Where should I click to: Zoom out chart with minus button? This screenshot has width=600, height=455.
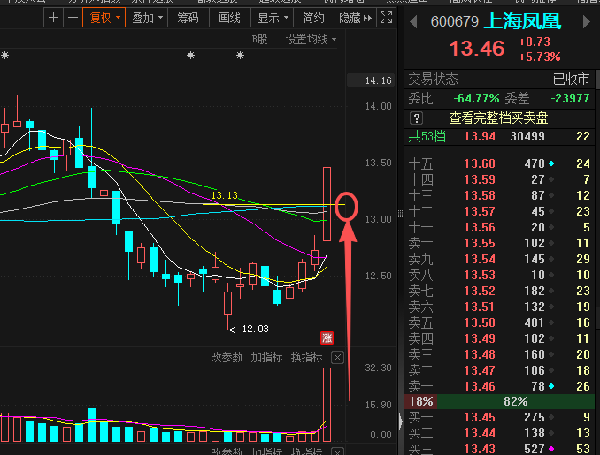[x=73, y=18]
